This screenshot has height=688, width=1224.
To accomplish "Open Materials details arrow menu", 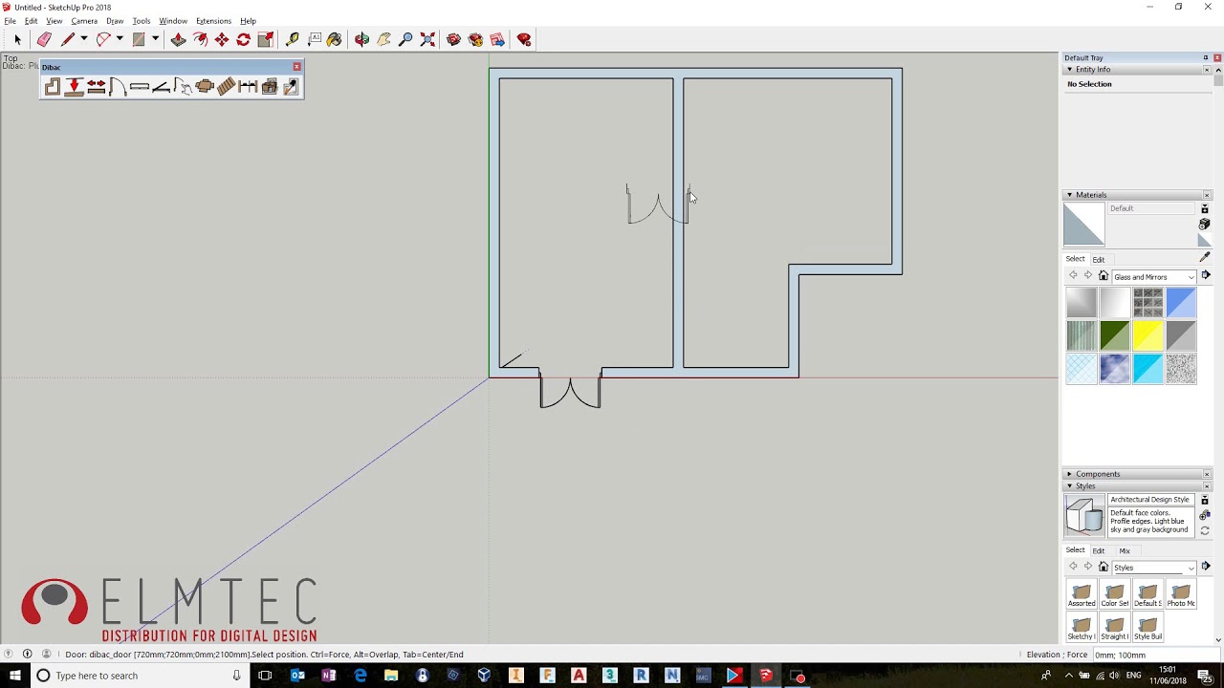I will pos(1205,276).
